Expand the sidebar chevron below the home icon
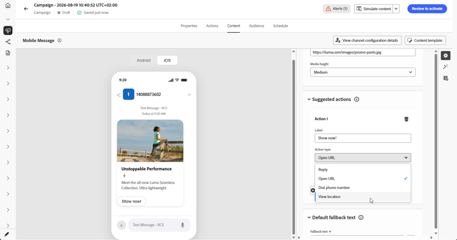 [8, 19]
